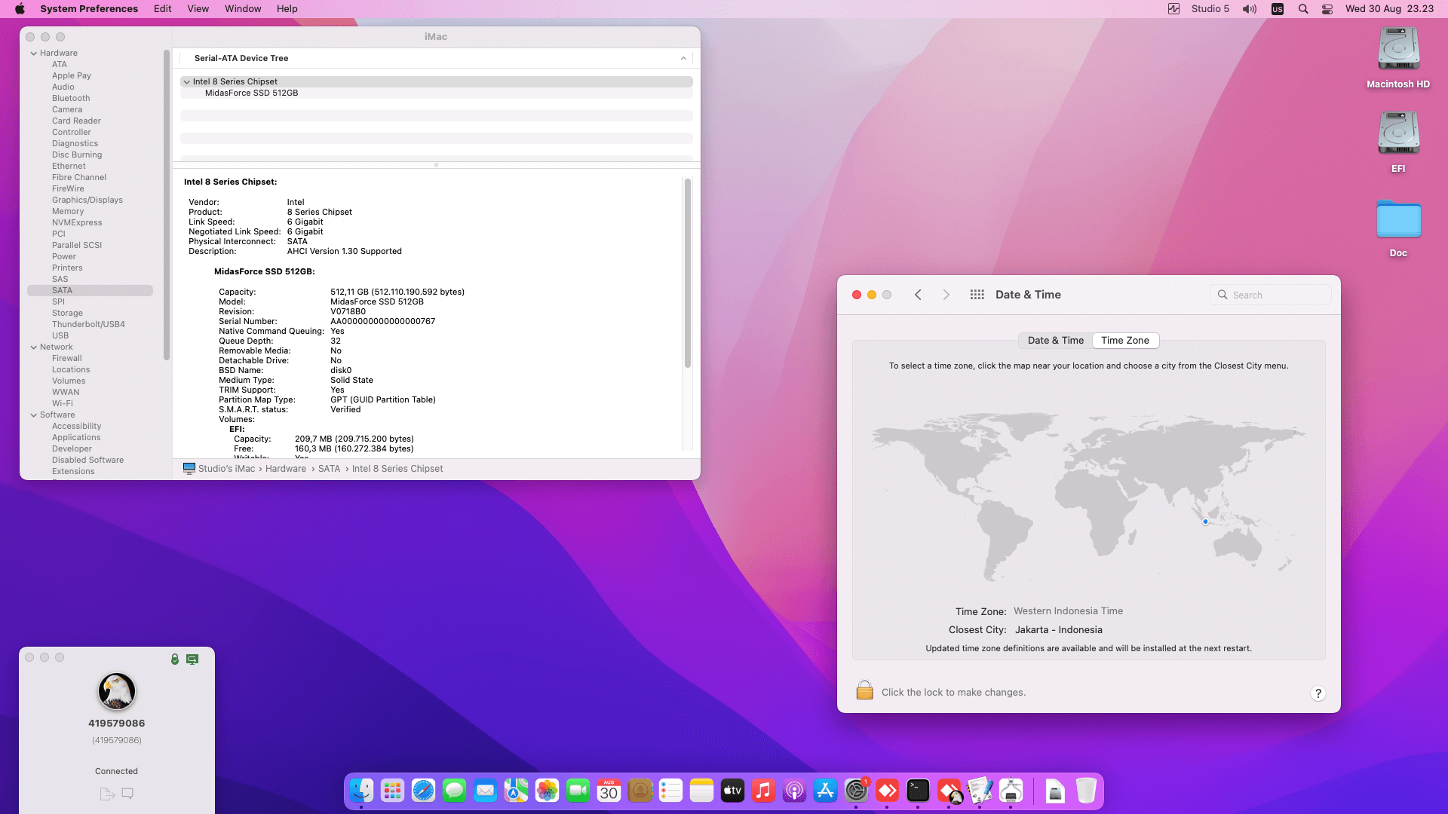Open Calendar app showing 30 in Dock
1448x814 pixels.
coord(609,791)
